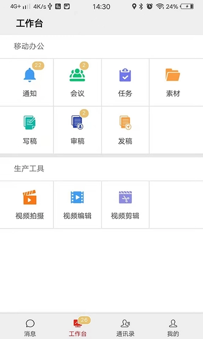This screenshot has height=339, width=203.
Task: Click the 2 badge on 会议
Action: point(84,65)
